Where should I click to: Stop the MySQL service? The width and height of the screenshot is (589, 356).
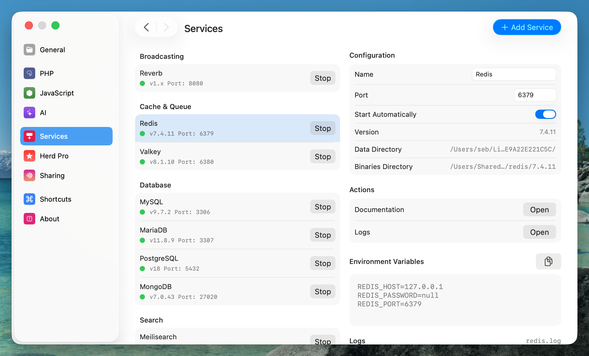(323, 207)
